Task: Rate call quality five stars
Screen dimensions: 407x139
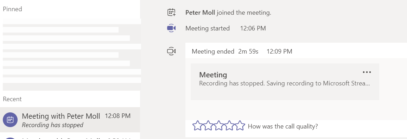Action: click(x=240, y=126)
